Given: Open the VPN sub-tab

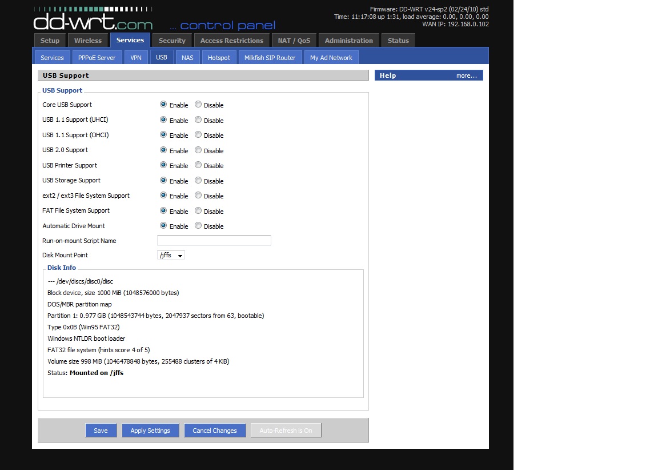Looking at the screenshot, I should [x=136, y=58].
